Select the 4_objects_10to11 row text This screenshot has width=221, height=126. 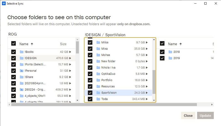(x=35, y=96)
